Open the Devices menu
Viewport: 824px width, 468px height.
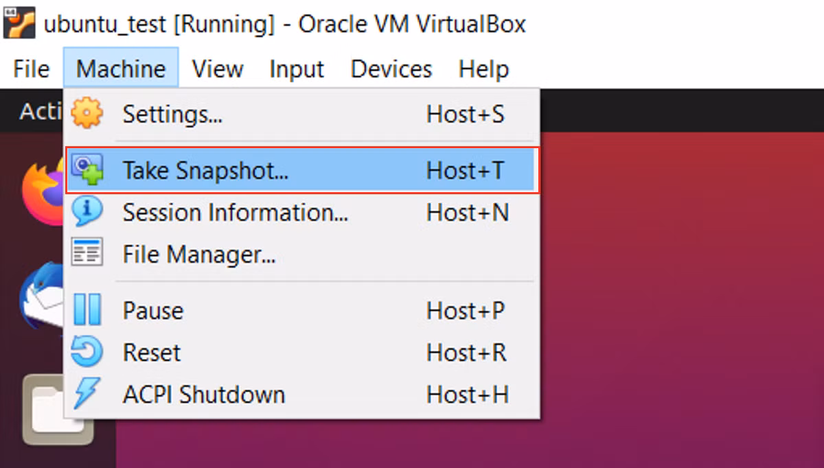click(x=391, y=69)
